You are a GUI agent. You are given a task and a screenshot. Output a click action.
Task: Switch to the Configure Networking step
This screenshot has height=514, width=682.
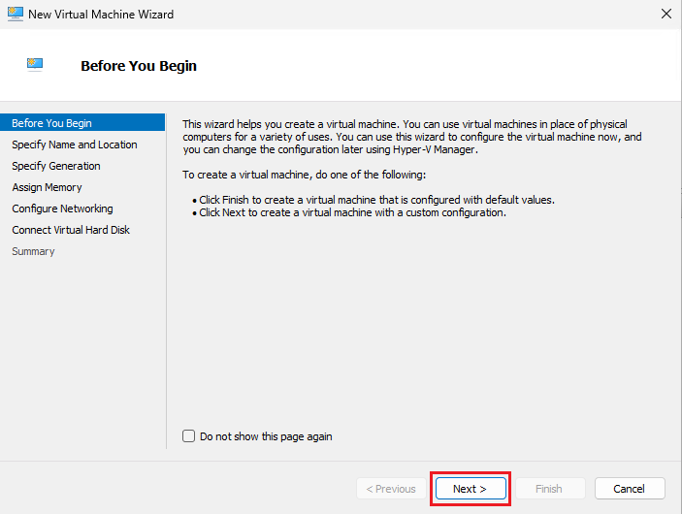[x=62, y=209]
